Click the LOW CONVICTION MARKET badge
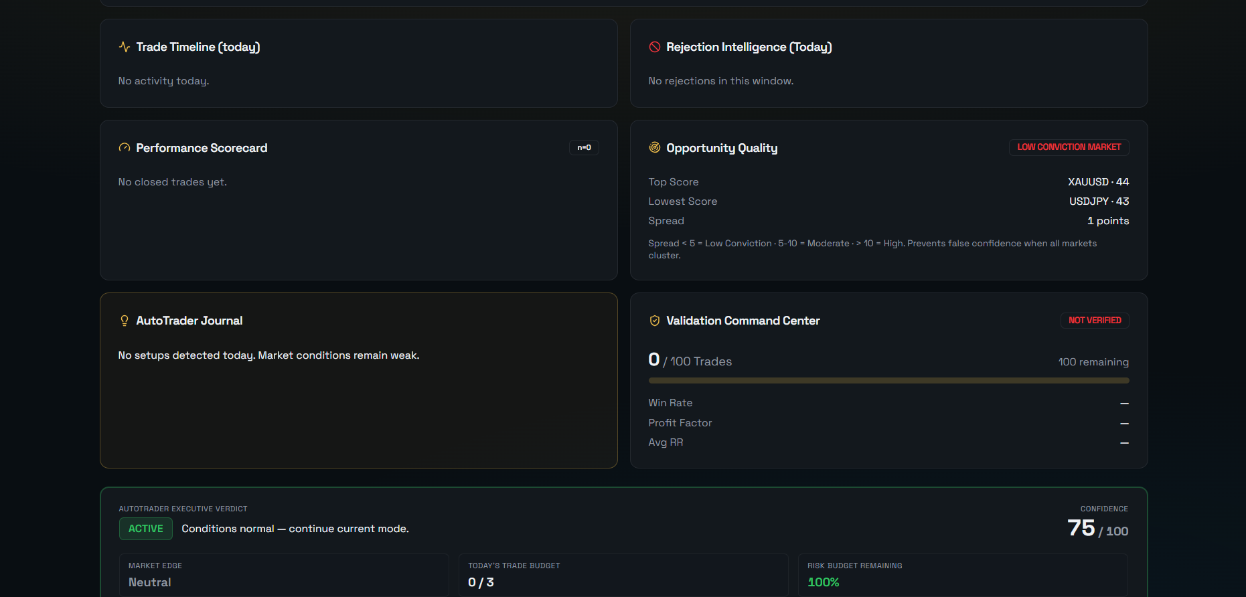This screenshot has width=1246, height=597. [x=1069, y=147]
